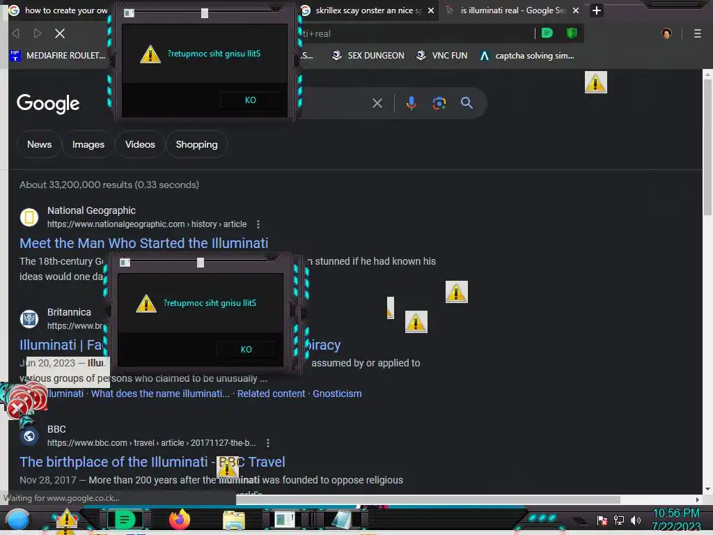The height and width of the screenshot is (535, 713).
Task: Click the 'Waiting for www.google.co.ck...' status text
Action: pos(61,498)
